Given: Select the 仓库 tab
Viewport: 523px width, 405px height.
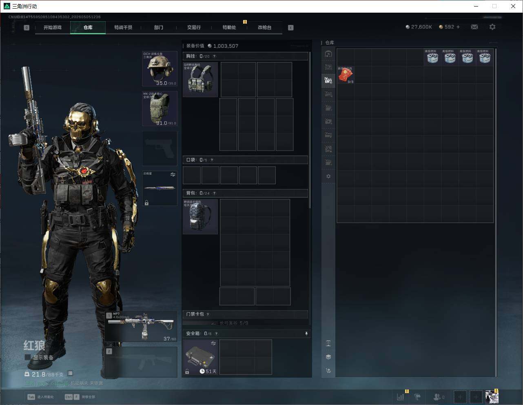Looking at the screenshot, I should [88, 27].
